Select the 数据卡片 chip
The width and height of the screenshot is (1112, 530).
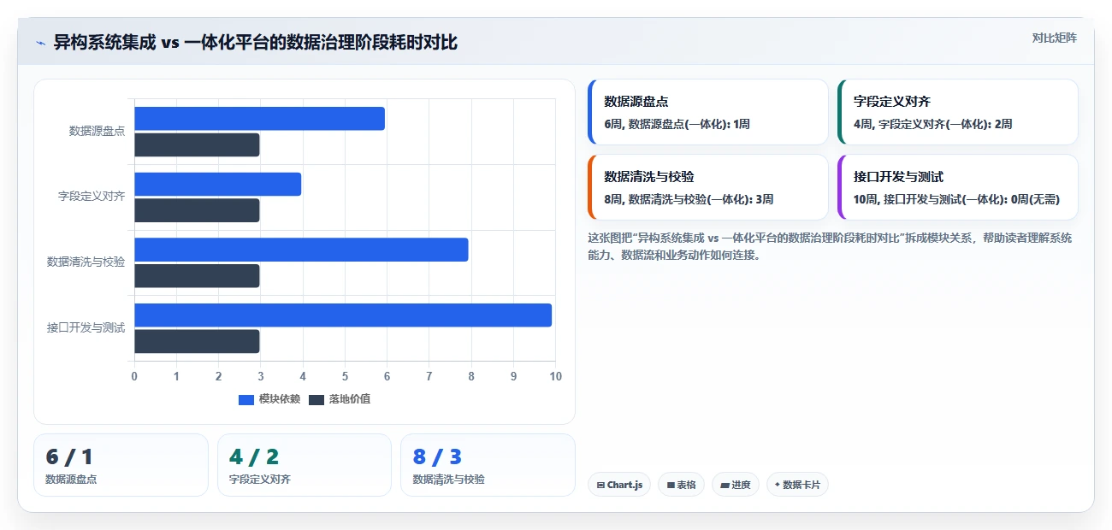797,485
